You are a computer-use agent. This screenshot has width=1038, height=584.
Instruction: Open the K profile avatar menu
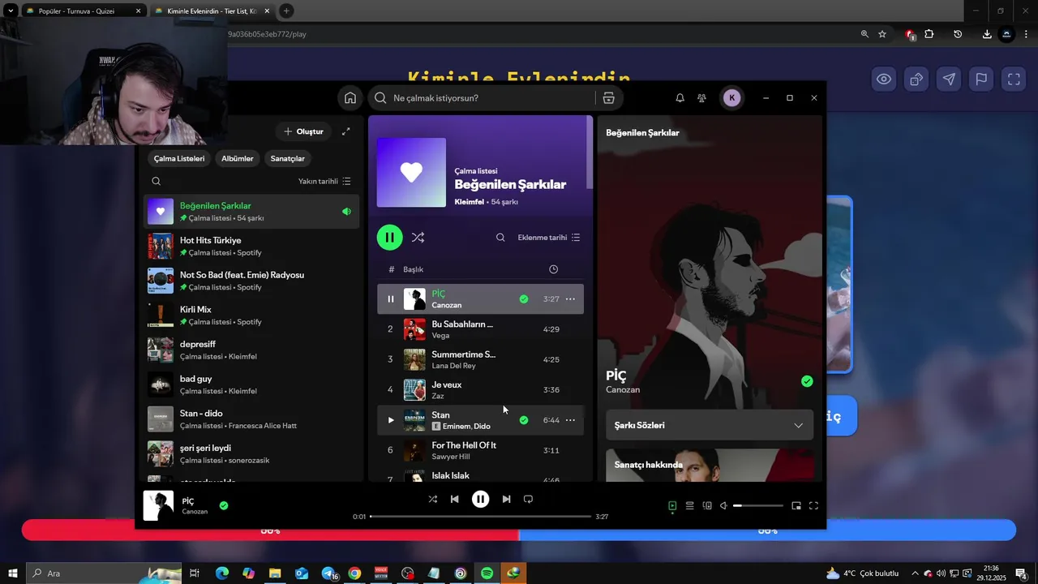731,98
